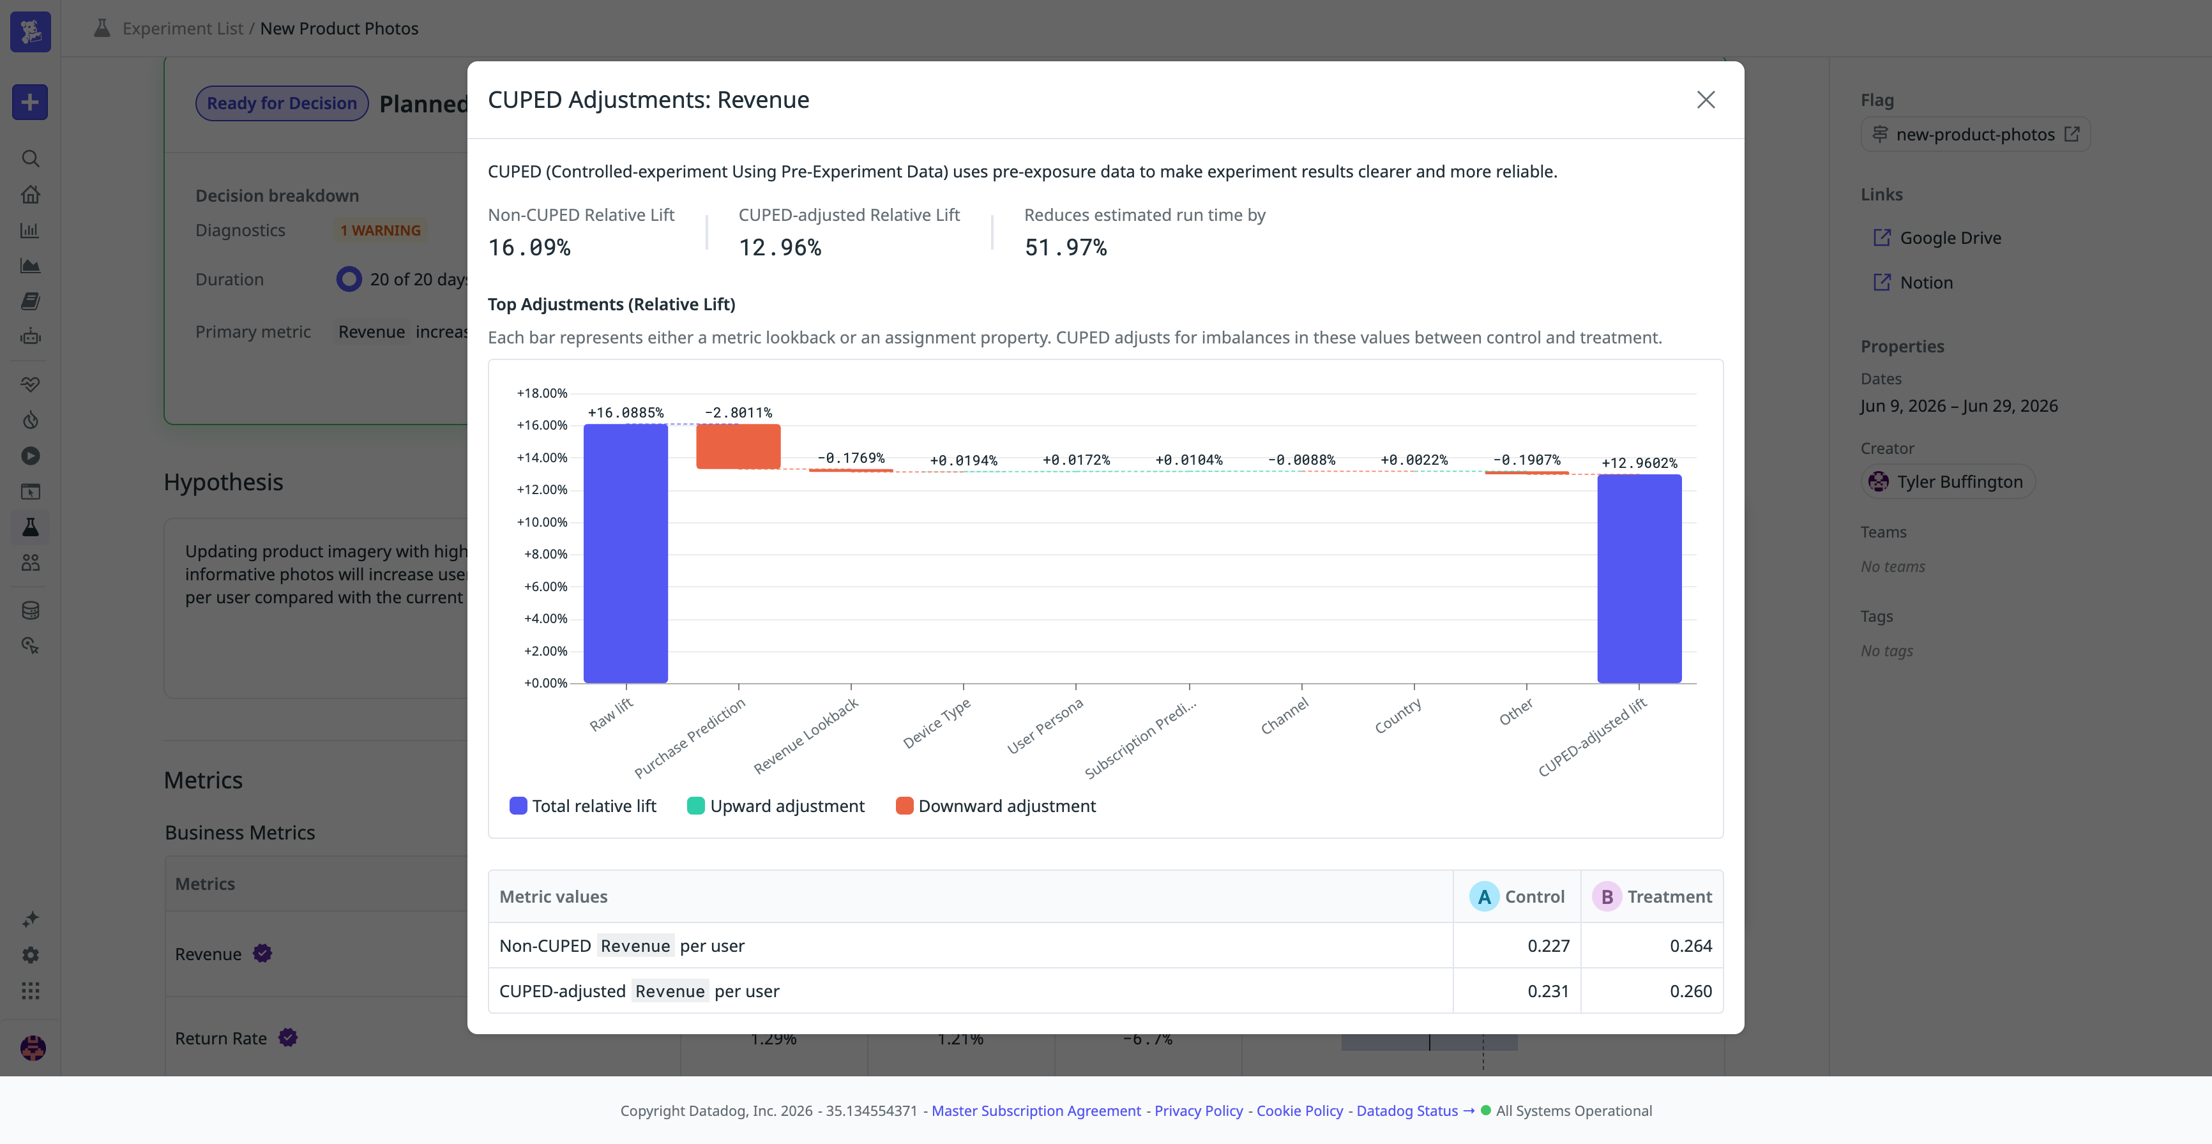2212x1144 pixels.
Task: Click the Tyler Buffington creator chip
Action: point(1948,481)
